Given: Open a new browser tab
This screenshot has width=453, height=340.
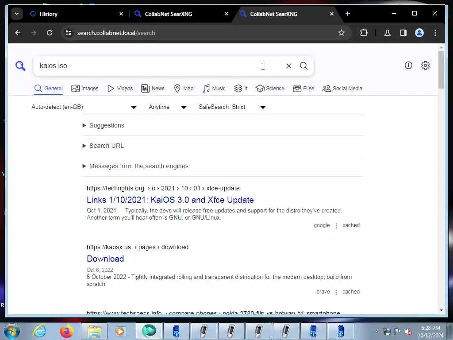Looking at the screenshot, I should (348, 14).
